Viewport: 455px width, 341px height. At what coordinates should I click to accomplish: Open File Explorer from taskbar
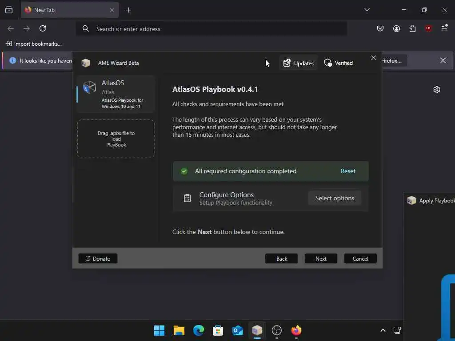179,330
